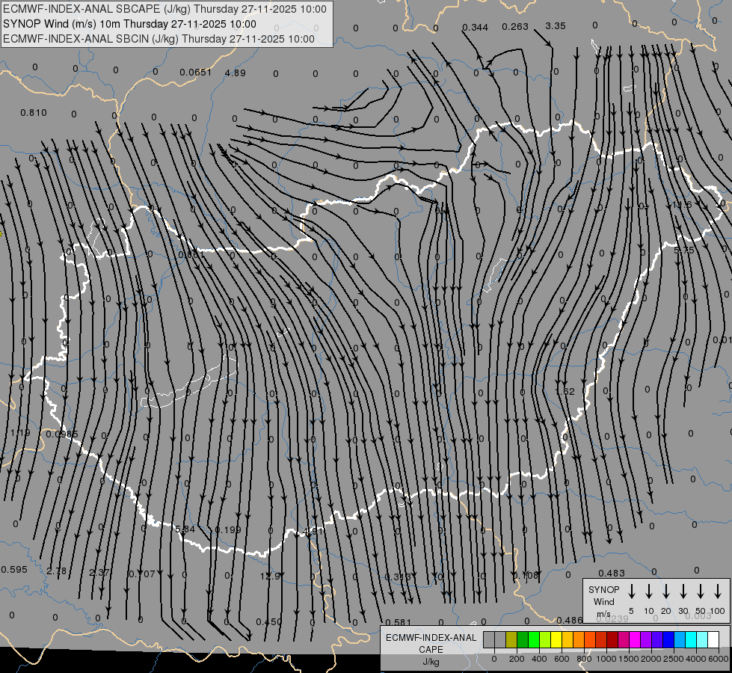
Task: Click the '800' tick label on CAPE scale
Action: 584,659
